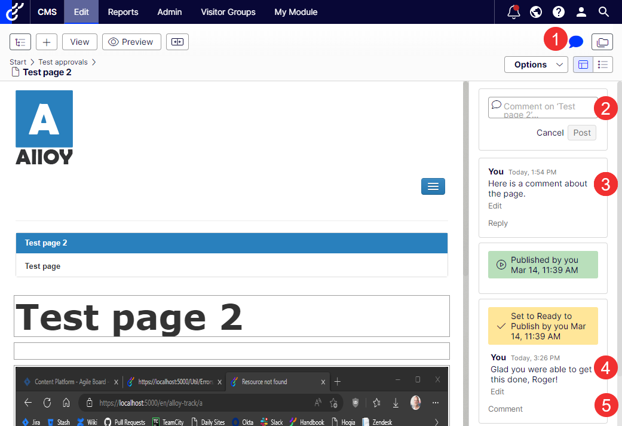This screenshot has height=426, width=622.
Task: Select the Edit menu item
Action: (81, 12)
